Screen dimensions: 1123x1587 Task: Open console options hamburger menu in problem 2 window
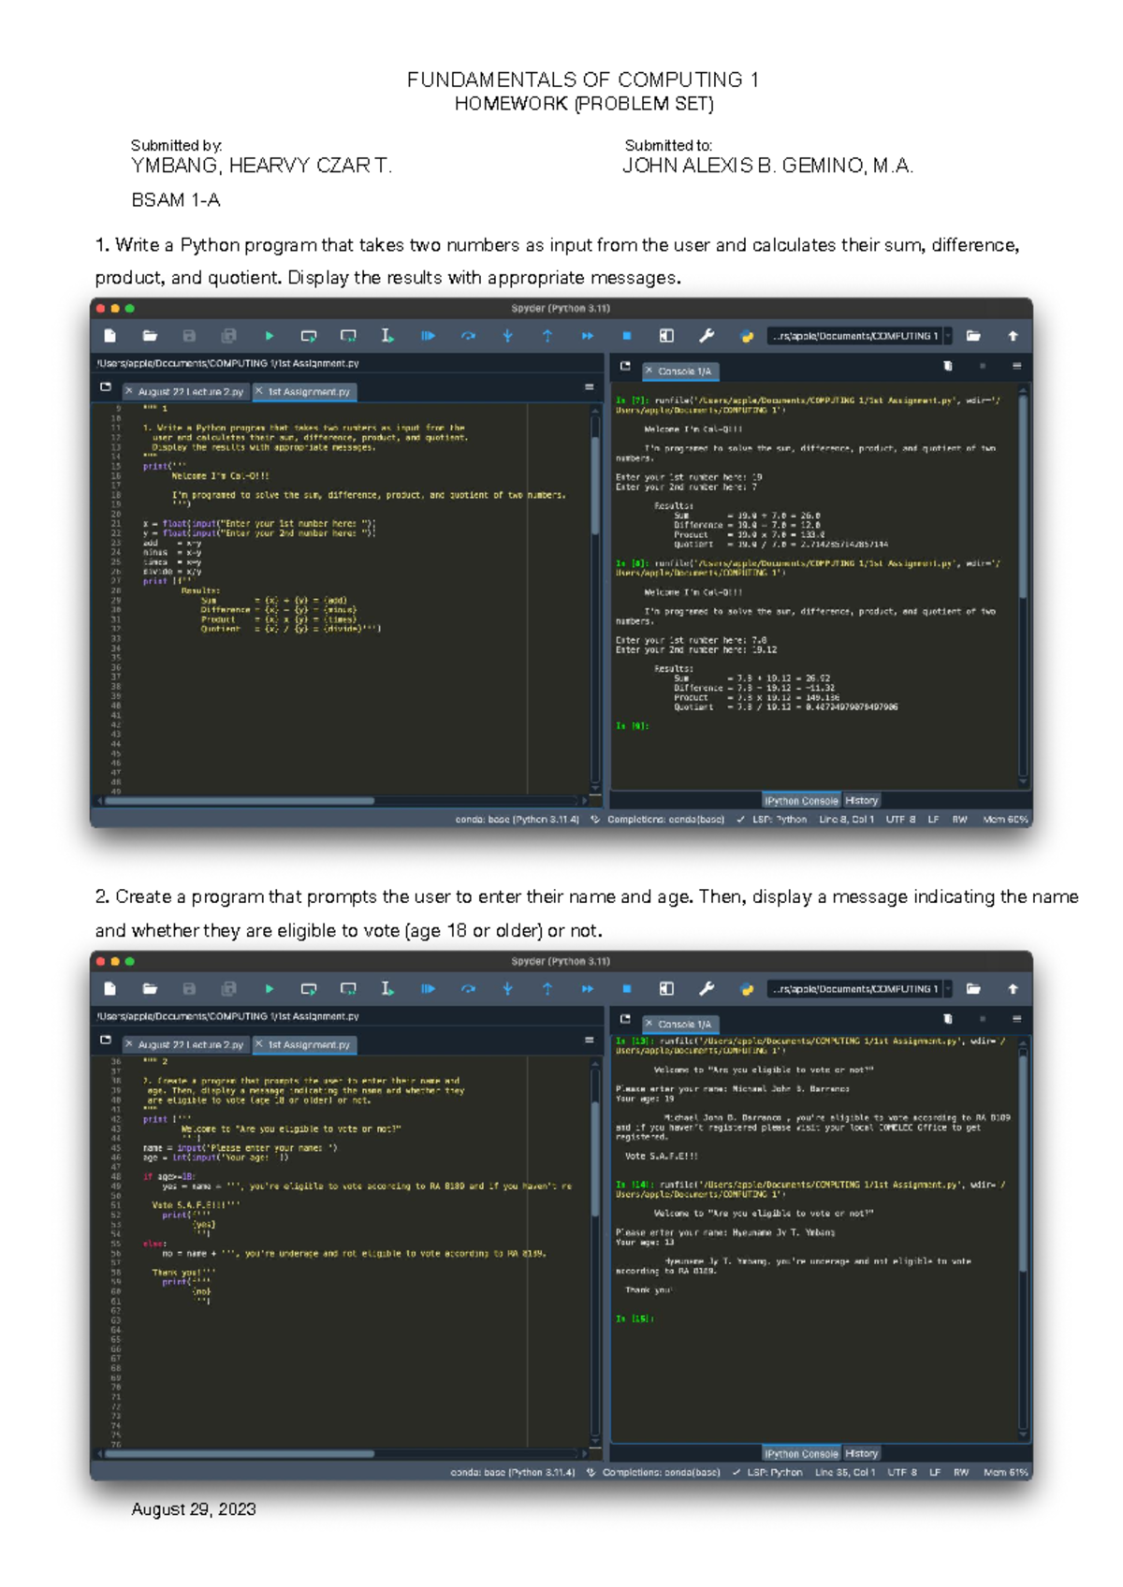coord(1016,1019)
